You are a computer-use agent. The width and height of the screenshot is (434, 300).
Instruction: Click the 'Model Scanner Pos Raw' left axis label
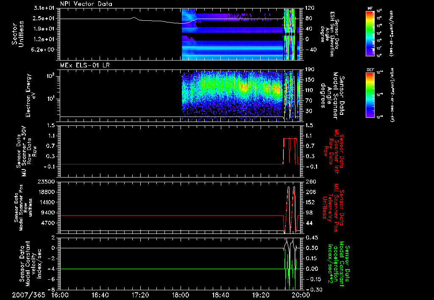pyautogui.click(x=23, y=208)
